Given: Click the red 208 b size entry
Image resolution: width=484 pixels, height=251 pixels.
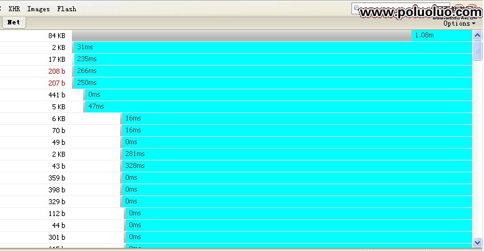Looking at the screenshot, I should 57,71.
